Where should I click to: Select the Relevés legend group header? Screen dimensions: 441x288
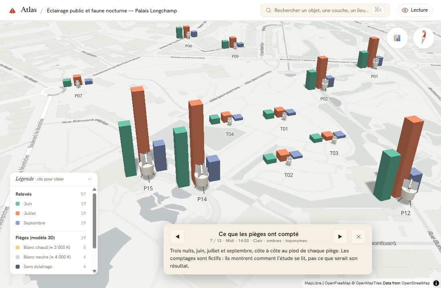(51, 194)
